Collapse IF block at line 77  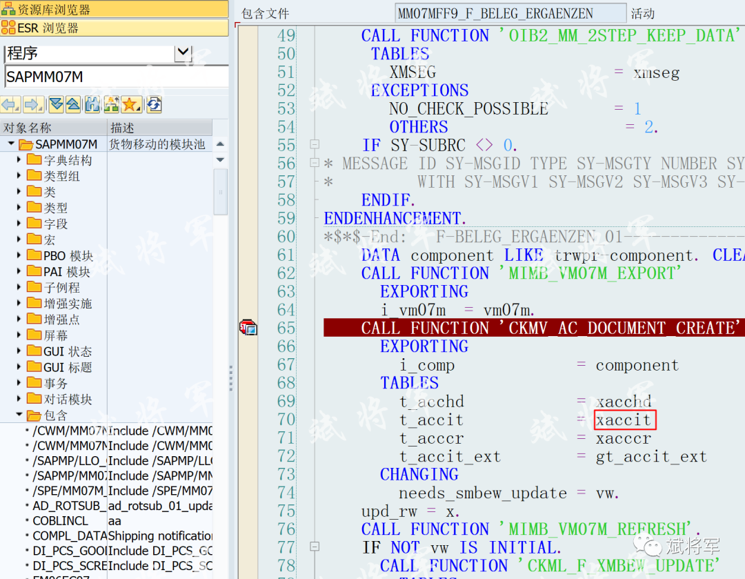click(x=314, y=547)
